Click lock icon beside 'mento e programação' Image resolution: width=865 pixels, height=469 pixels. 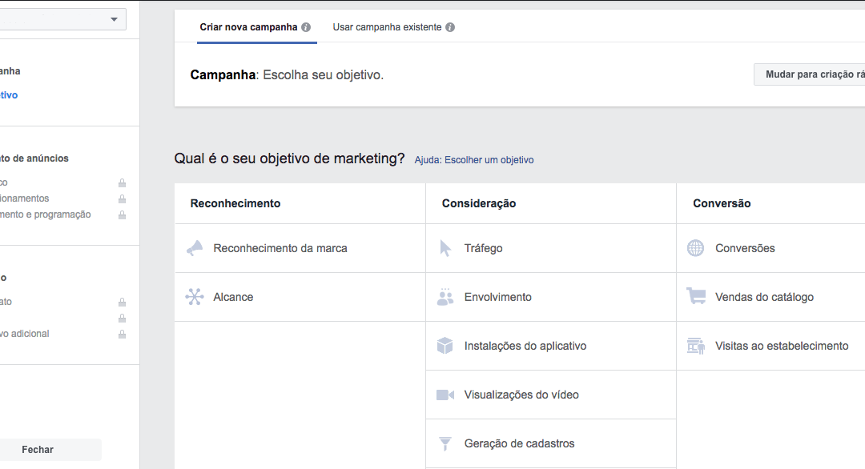pyautogui.click(x=122, y=214)
